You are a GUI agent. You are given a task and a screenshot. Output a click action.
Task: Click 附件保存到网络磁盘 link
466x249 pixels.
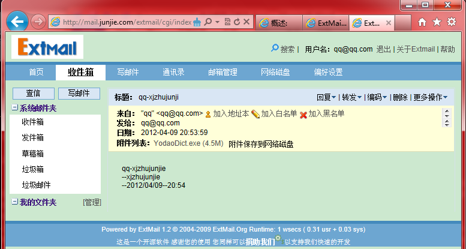[261, 144]
